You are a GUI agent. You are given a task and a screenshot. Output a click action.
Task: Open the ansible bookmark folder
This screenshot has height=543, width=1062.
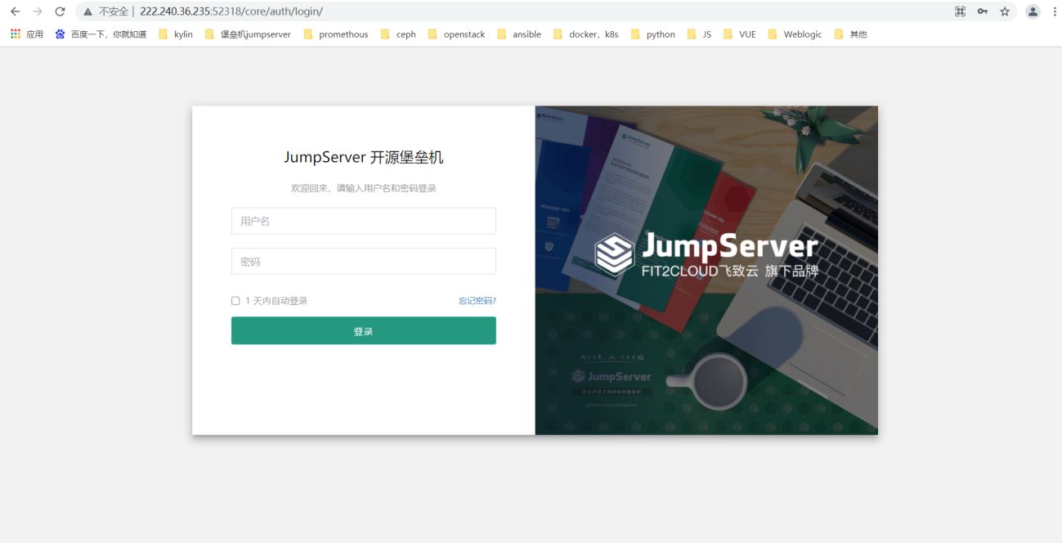pos(519,34)
